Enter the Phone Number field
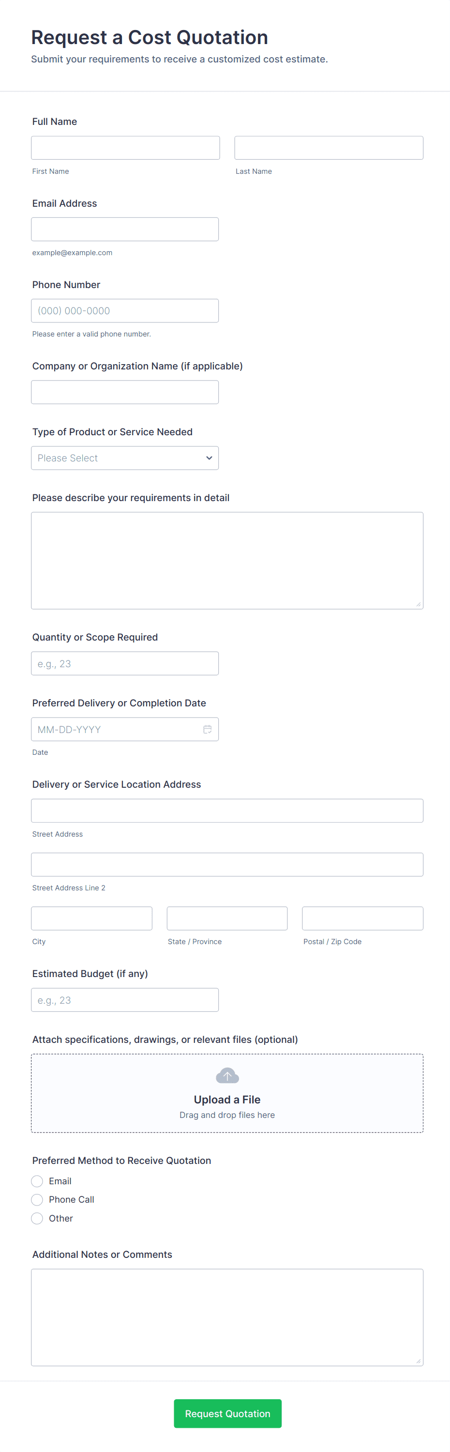The image size is (450, 1452). [124, 310]
